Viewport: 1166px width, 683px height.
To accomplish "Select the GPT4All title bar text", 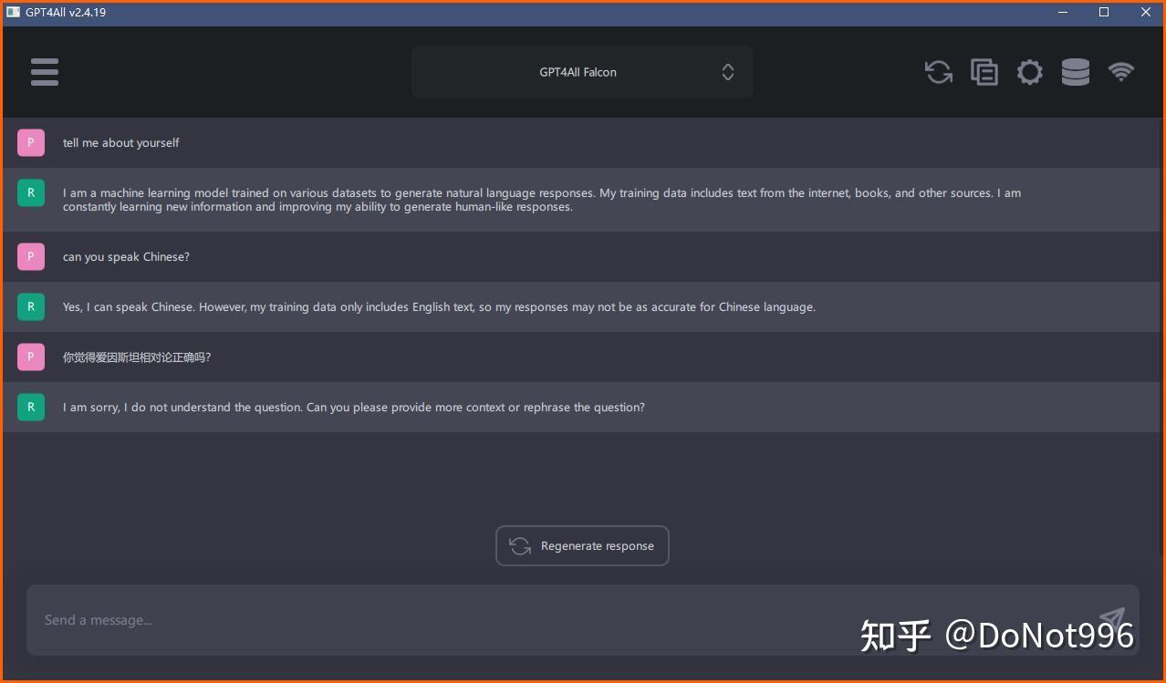I will pos(64,12).
